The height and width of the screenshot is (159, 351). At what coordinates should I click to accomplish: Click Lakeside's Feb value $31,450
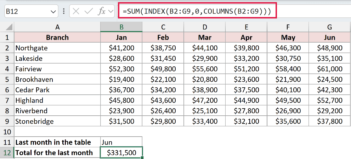point(163,58)
